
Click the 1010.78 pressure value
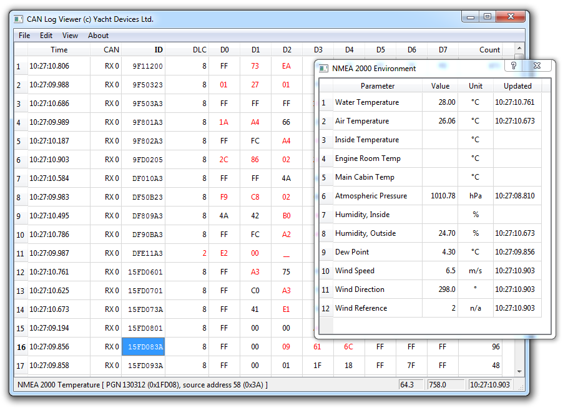pyautogui.click(x=440, y=195)
